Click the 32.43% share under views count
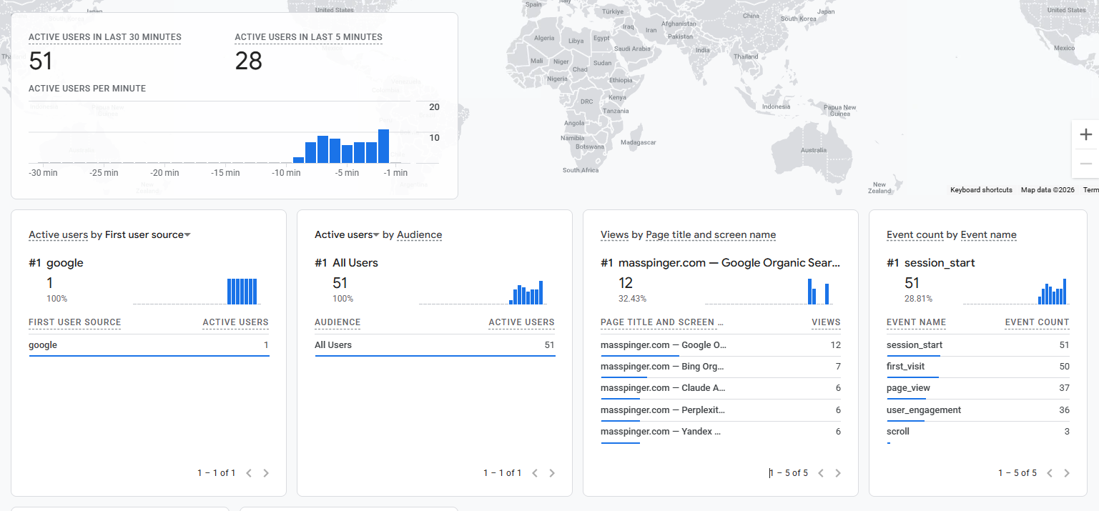Viewport: 1099px width, 511px height. [632, 299]
